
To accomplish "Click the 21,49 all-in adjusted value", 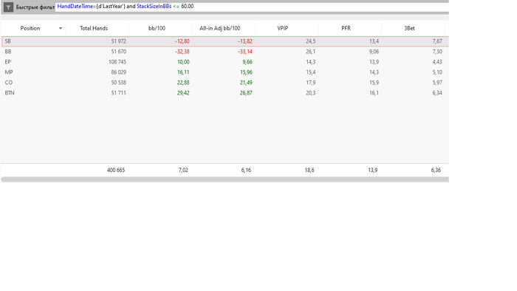I will [246, 83].
